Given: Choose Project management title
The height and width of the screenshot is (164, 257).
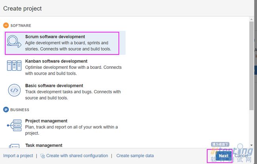Looking at the screenshot, I should [x=46, y=121].
